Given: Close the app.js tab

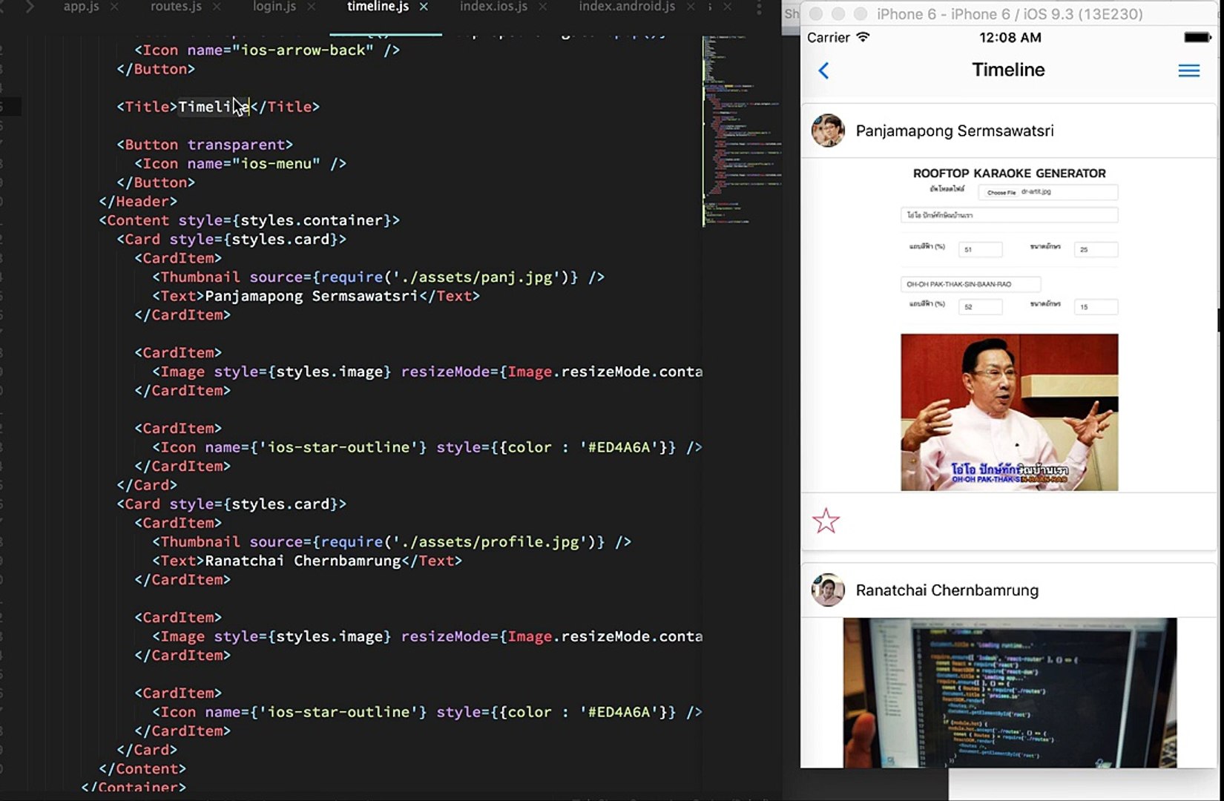Looking at the screenshot, I should (114, 7).
